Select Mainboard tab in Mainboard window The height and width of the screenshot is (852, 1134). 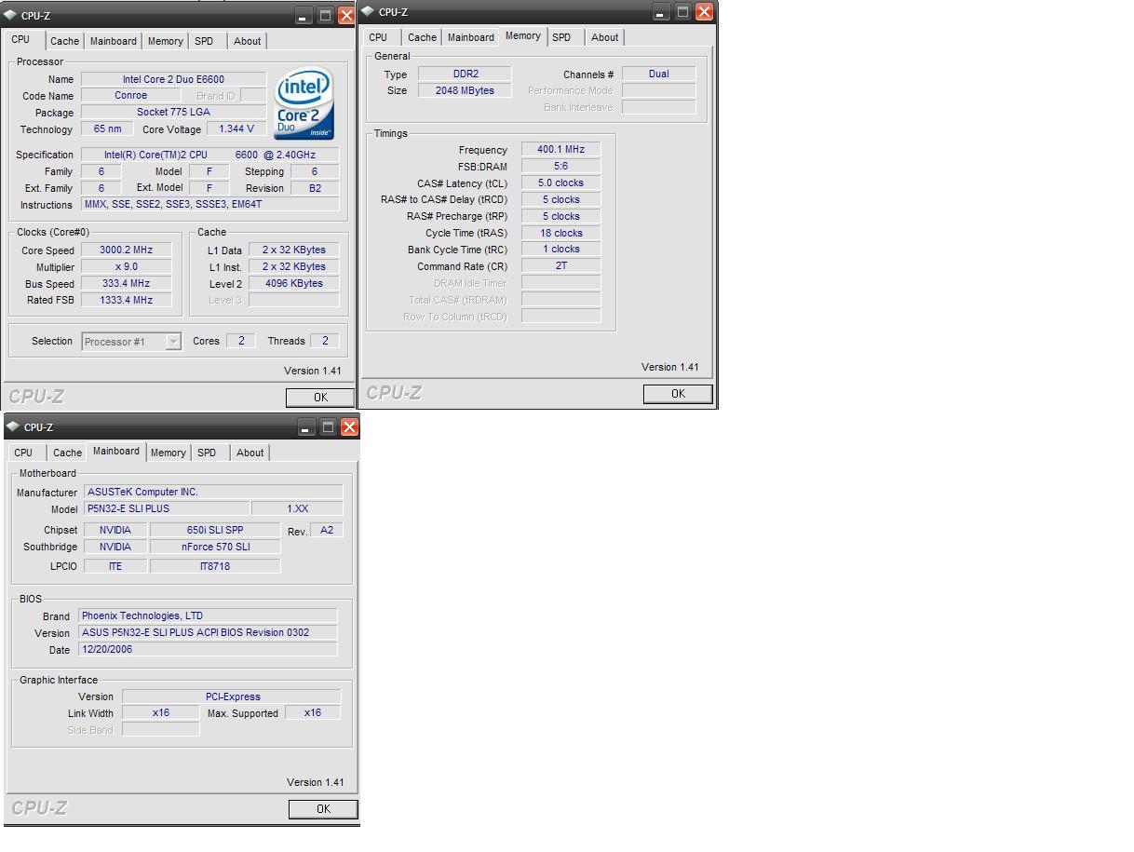point(115,452)
